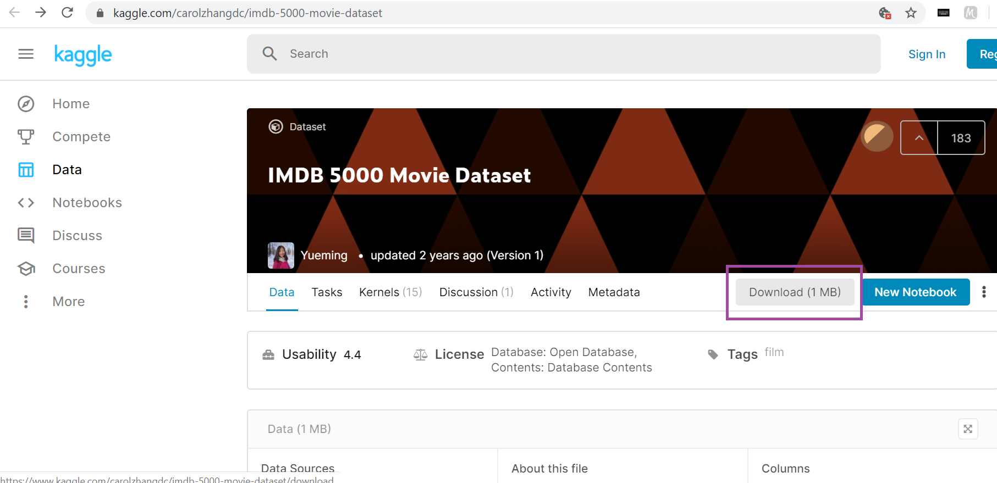This screenshot has height=483, width=997.
Task: Open Yueming's author profile link
Action: coord(324,256)
